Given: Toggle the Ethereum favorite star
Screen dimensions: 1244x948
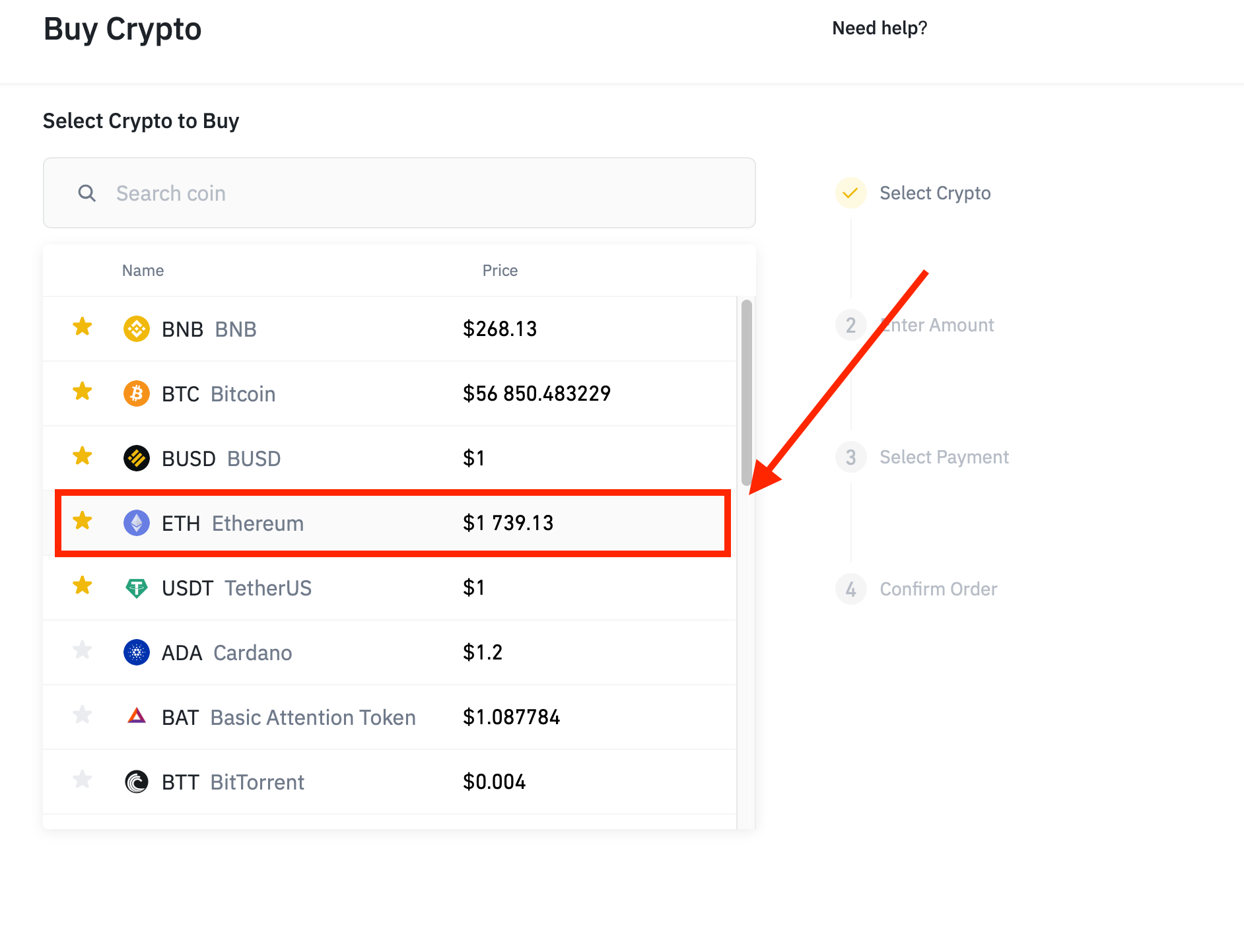Looking at the screenshot, I should [x=83, y=521].
